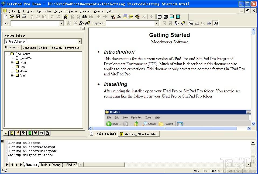Screen dimensions: 258x174
Task: Toggle the full-screen cyan window layout icon
Action: click(178, 16)
